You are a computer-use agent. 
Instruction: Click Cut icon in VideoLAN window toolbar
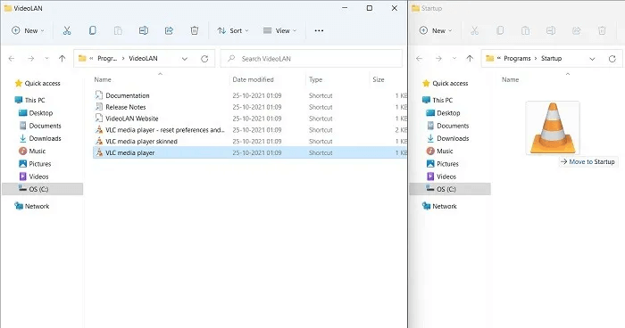coord(67,30)
